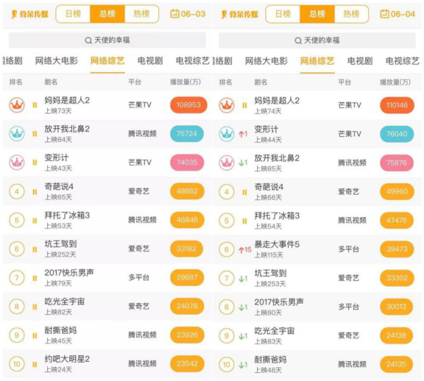Click the rank 6 circle beside 暴走大事件5
Screen dimensions: 424x381
pos(227,248)
